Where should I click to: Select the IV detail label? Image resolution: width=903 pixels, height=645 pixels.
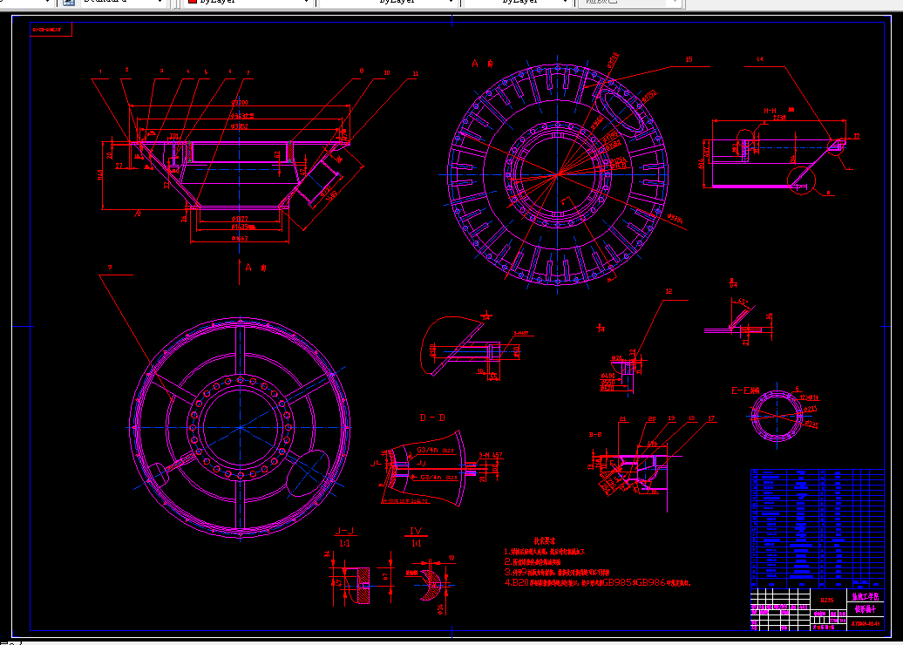(416, 531)
